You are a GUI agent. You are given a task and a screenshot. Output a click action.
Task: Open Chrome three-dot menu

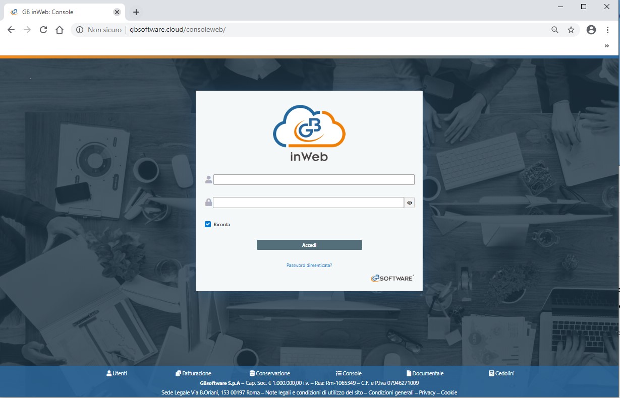point(608,30)
